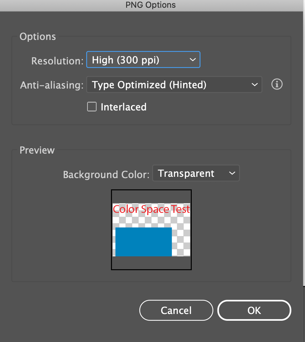Click the PNG Options title bar

150,5
